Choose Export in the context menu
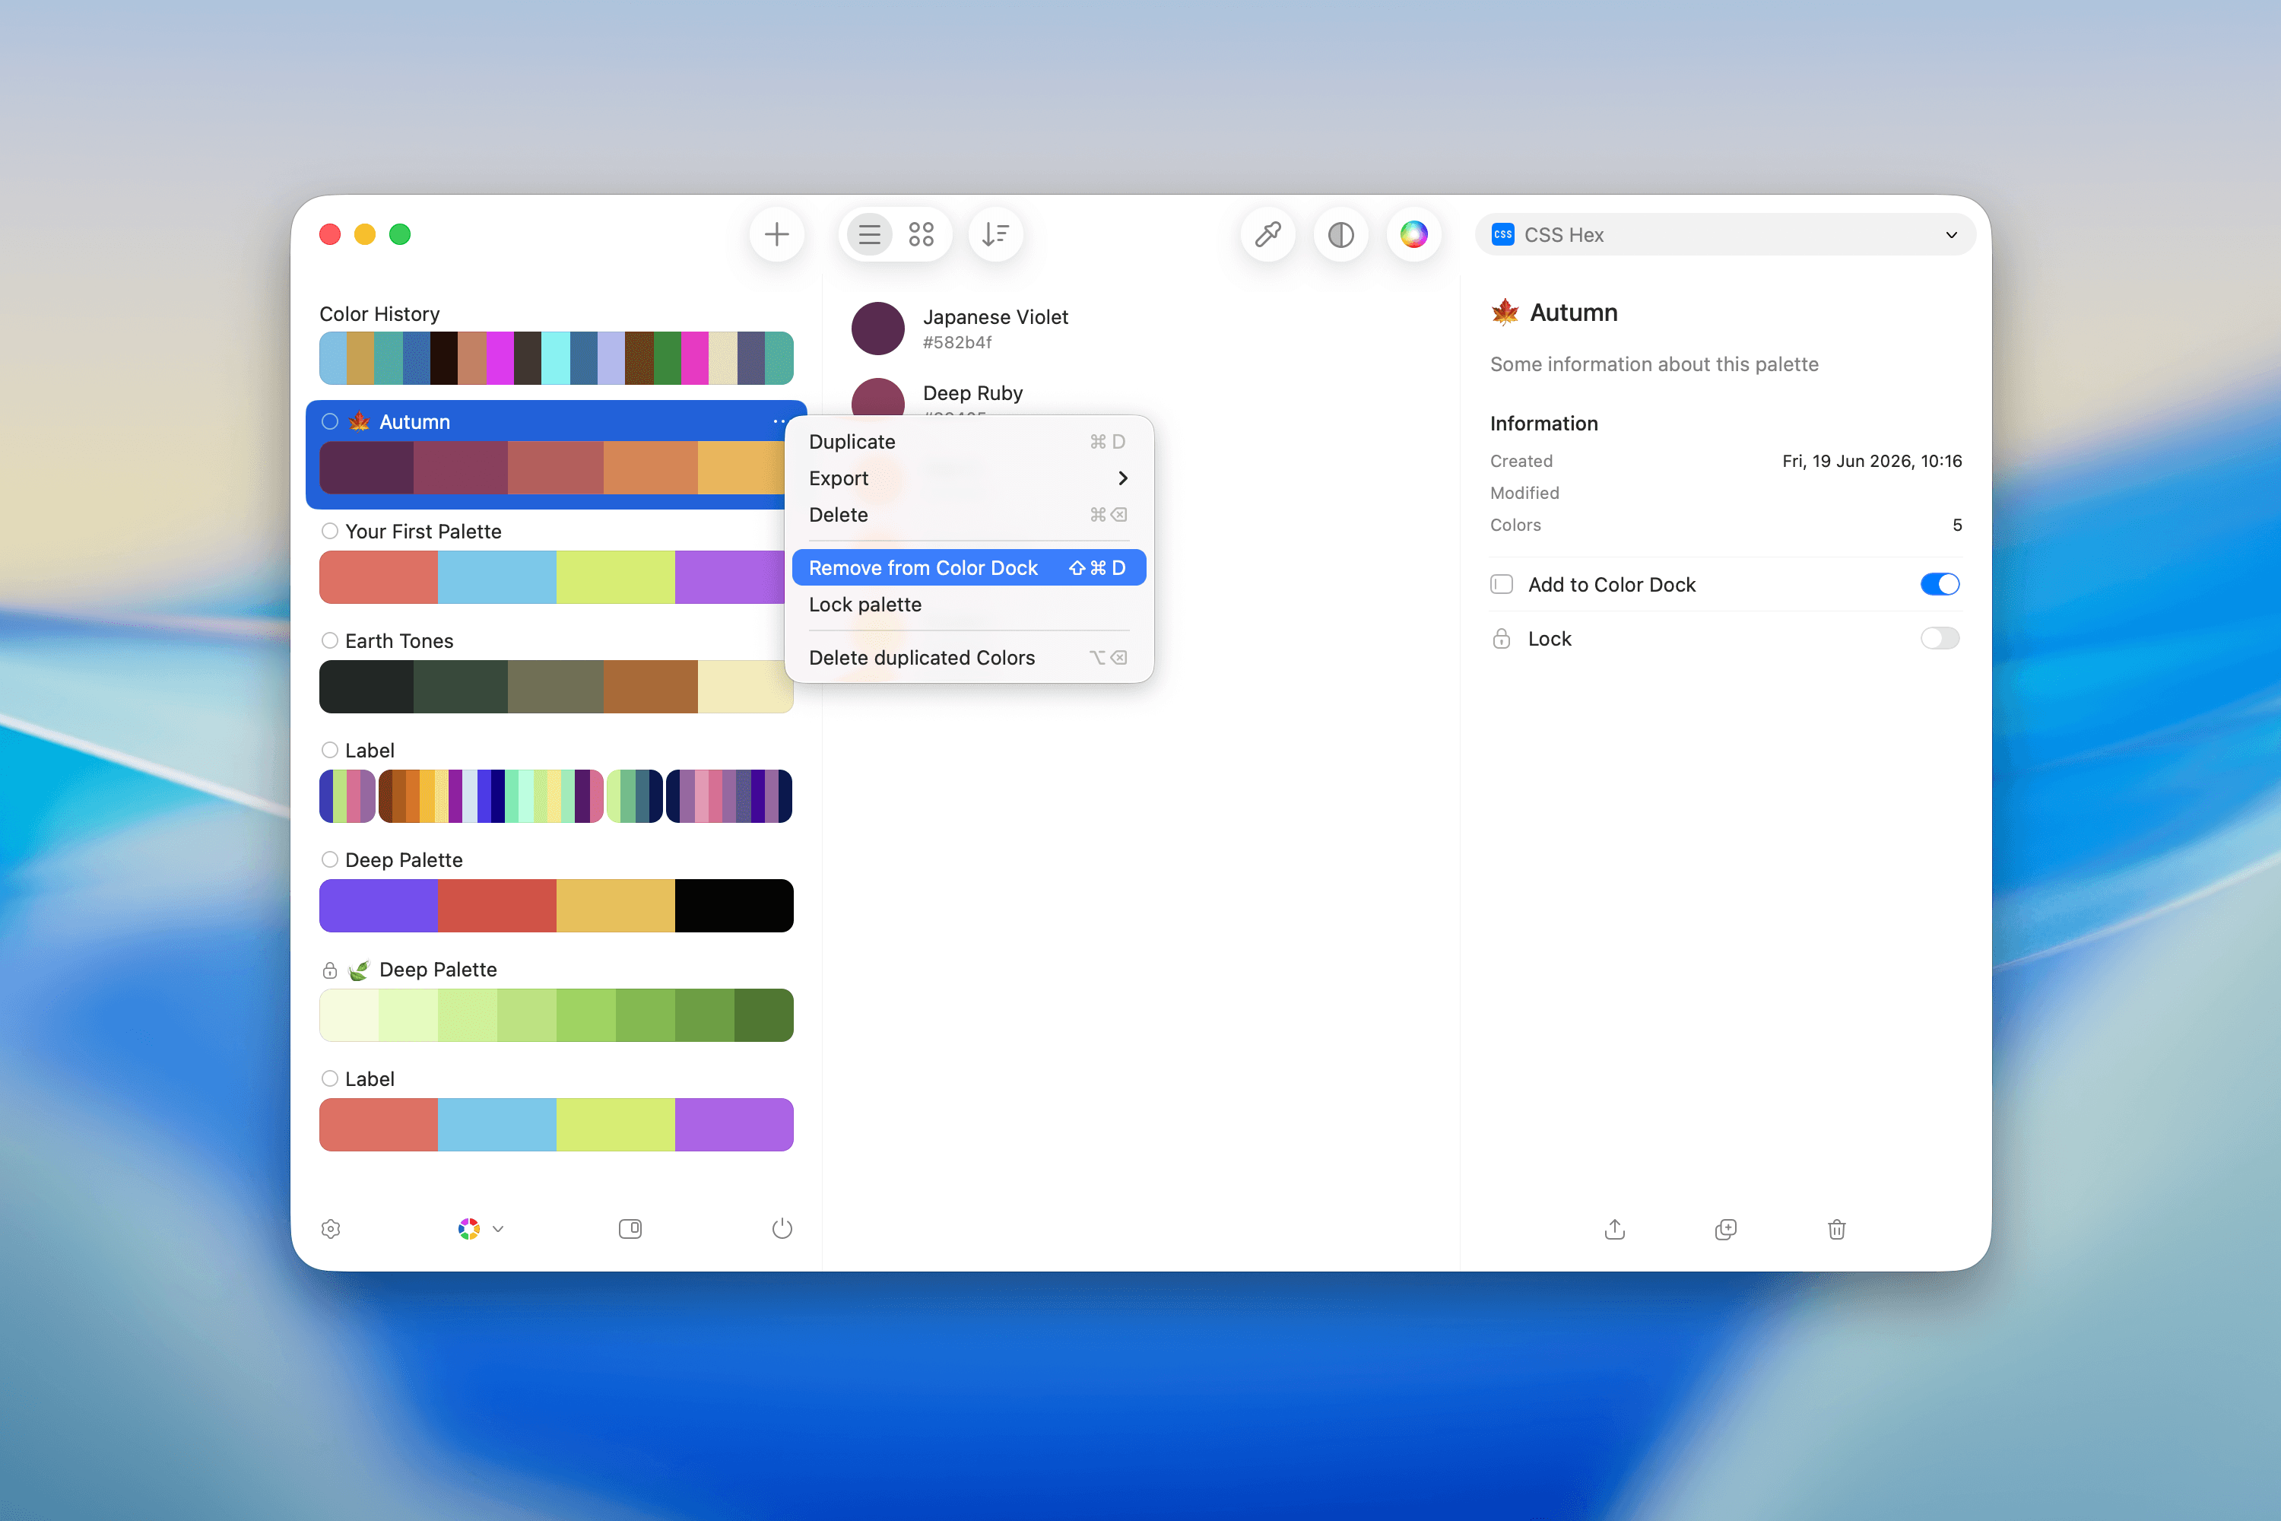2281x1521 pixels. click(x=969, y=478)
